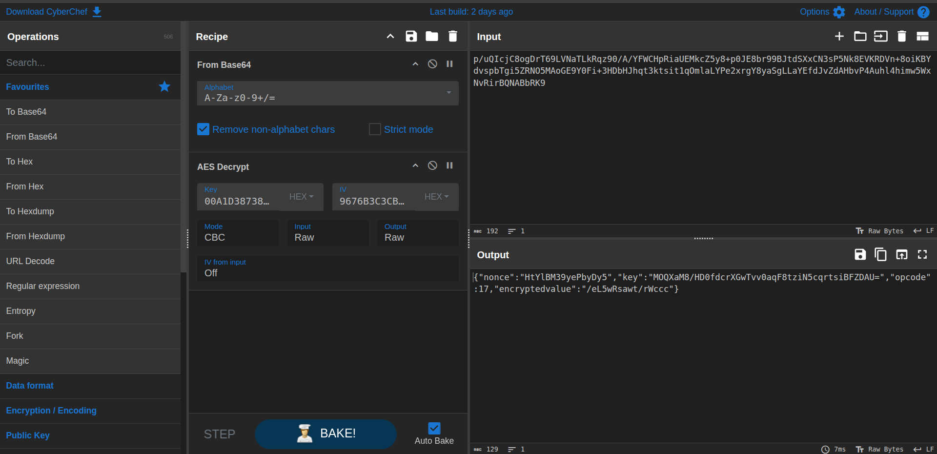
Task: Add a new input tab
Action: coord(839,36)
